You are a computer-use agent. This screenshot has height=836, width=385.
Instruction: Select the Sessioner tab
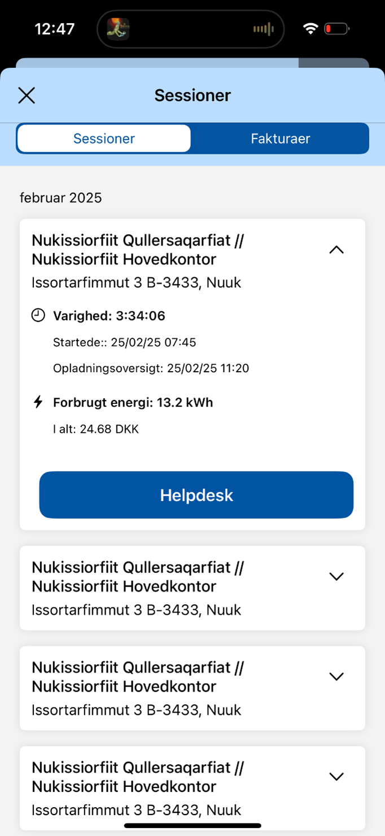pyautogui.click(x=104, y=139)
